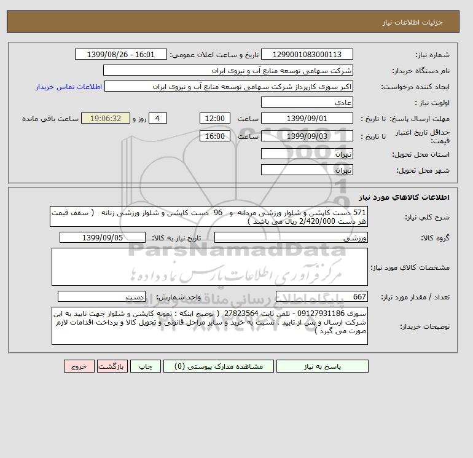This screenshot has width=473, height=458.
Task: Click the request creator field 'اکبر سوری'
Action: [x=229, y=86]
